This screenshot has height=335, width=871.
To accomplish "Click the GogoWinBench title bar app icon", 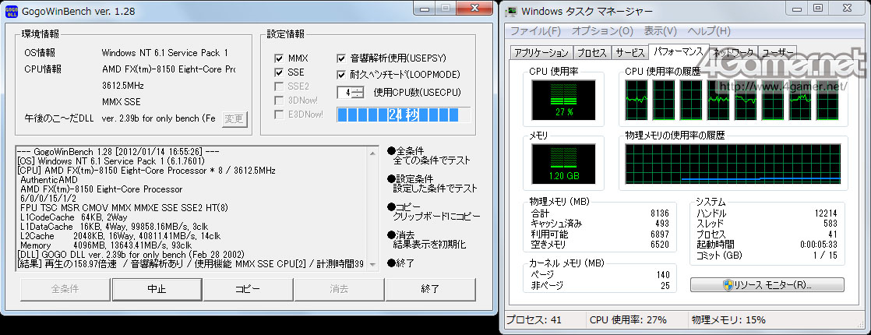I will [12, 11].
